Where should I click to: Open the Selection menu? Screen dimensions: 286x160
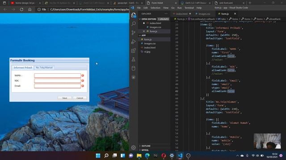156,8
